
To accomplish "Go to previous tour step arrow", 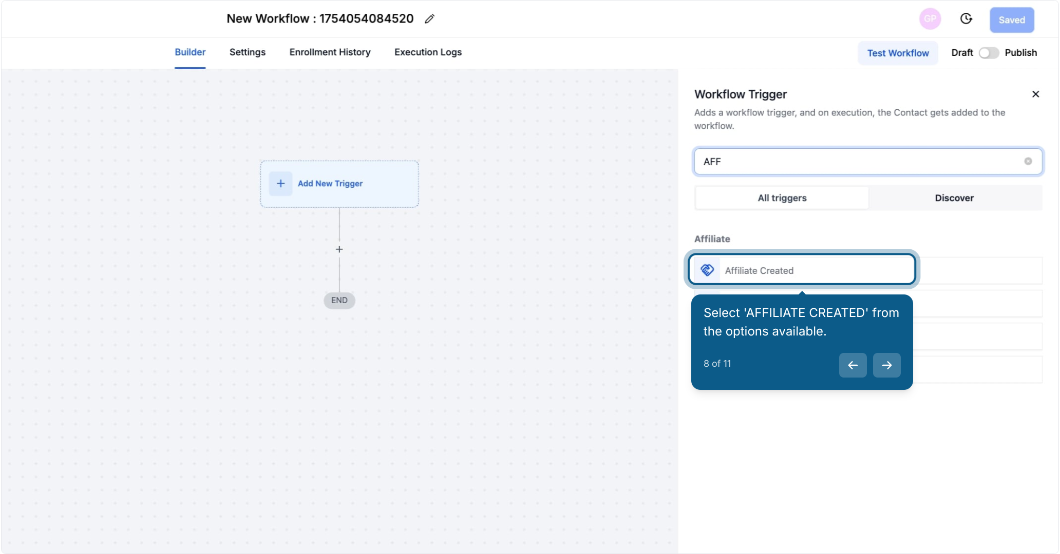I will point(853,365).
